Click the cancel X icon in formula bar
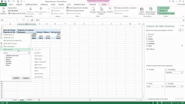The width and height of the screenshot is (185, 104). tap(24, 20)
